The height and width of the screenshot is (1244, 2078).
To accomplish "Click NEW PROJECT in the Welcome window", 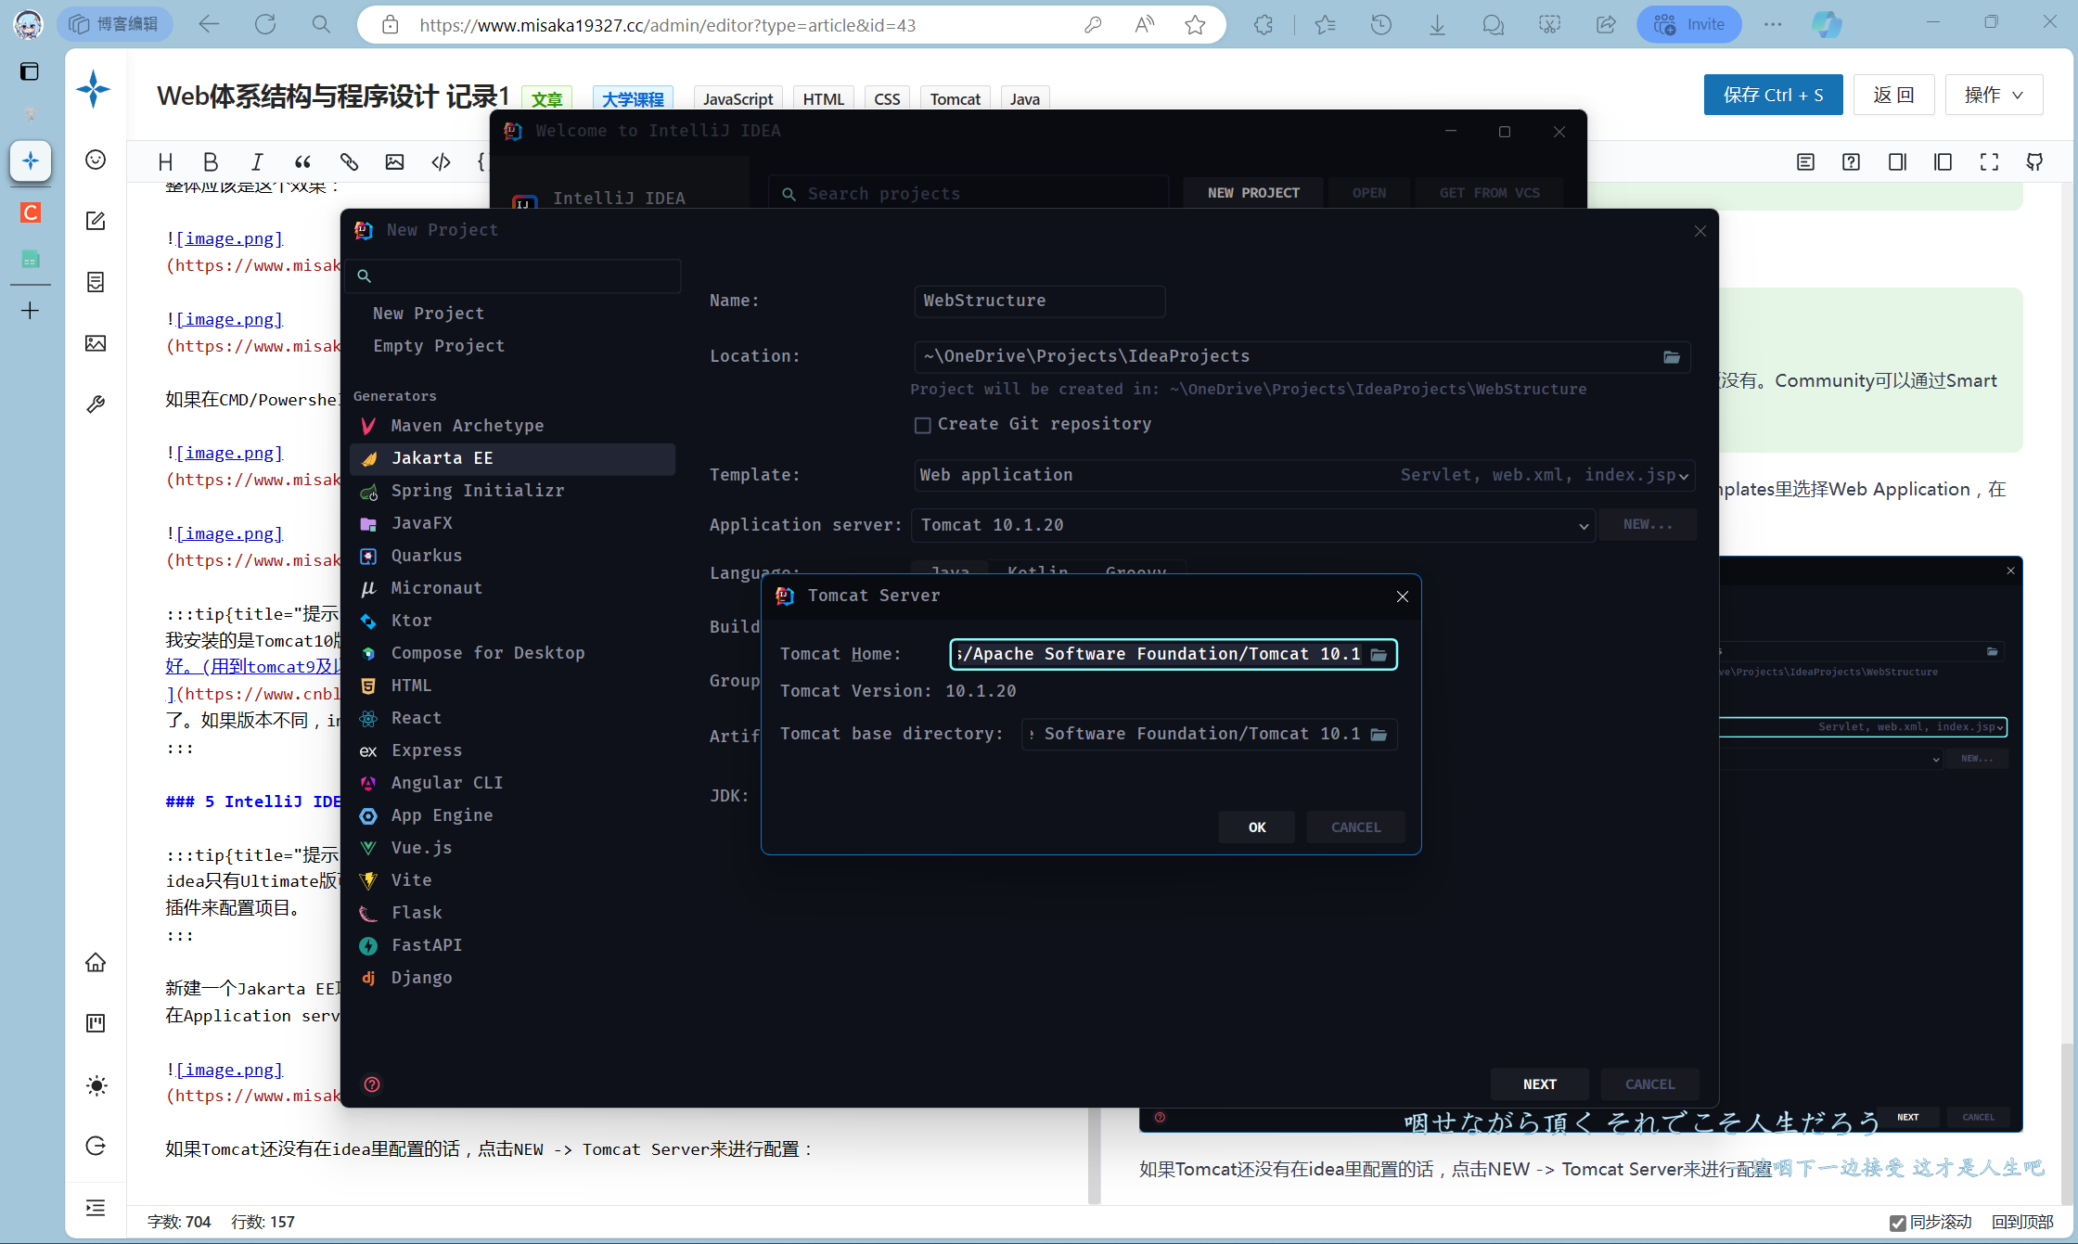I will click(1253, 193).
